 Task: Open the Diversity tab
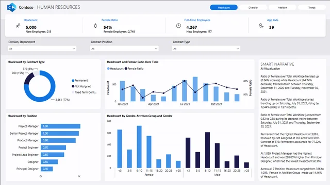click(253, 8)
